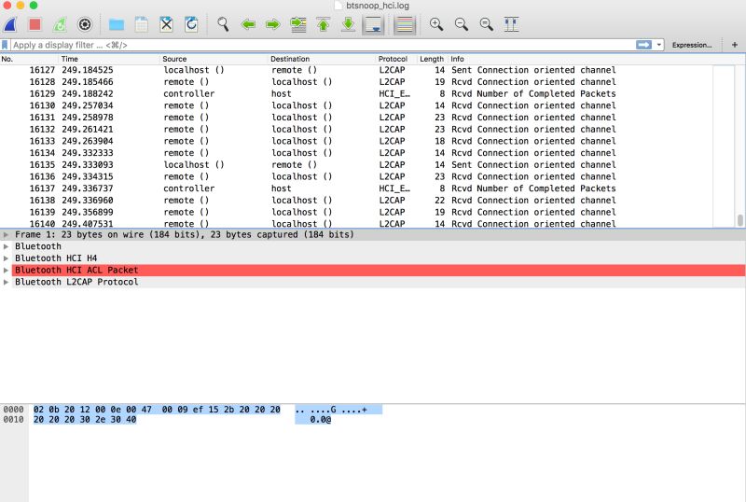Click the display filter input field
The height and width of the screenshot is (502, 746).
click(323, 45)
